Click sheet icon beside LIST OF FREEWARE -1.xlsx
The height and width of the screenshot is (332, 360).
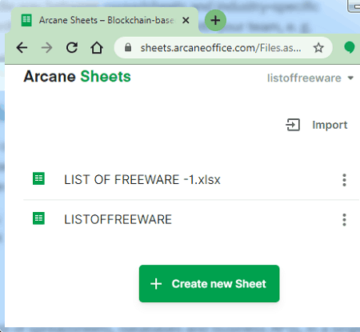[x=38, y=178]
